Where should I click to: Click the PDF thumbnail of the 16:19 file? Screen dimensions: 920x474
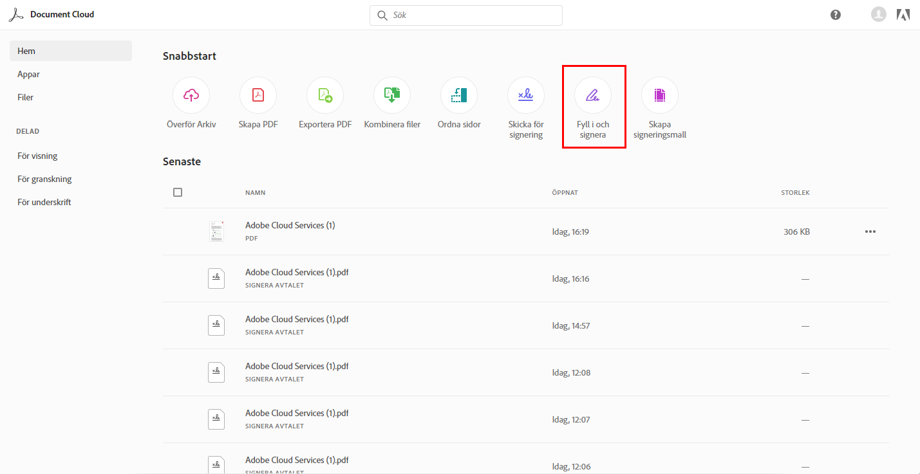(x=216, y=232)
